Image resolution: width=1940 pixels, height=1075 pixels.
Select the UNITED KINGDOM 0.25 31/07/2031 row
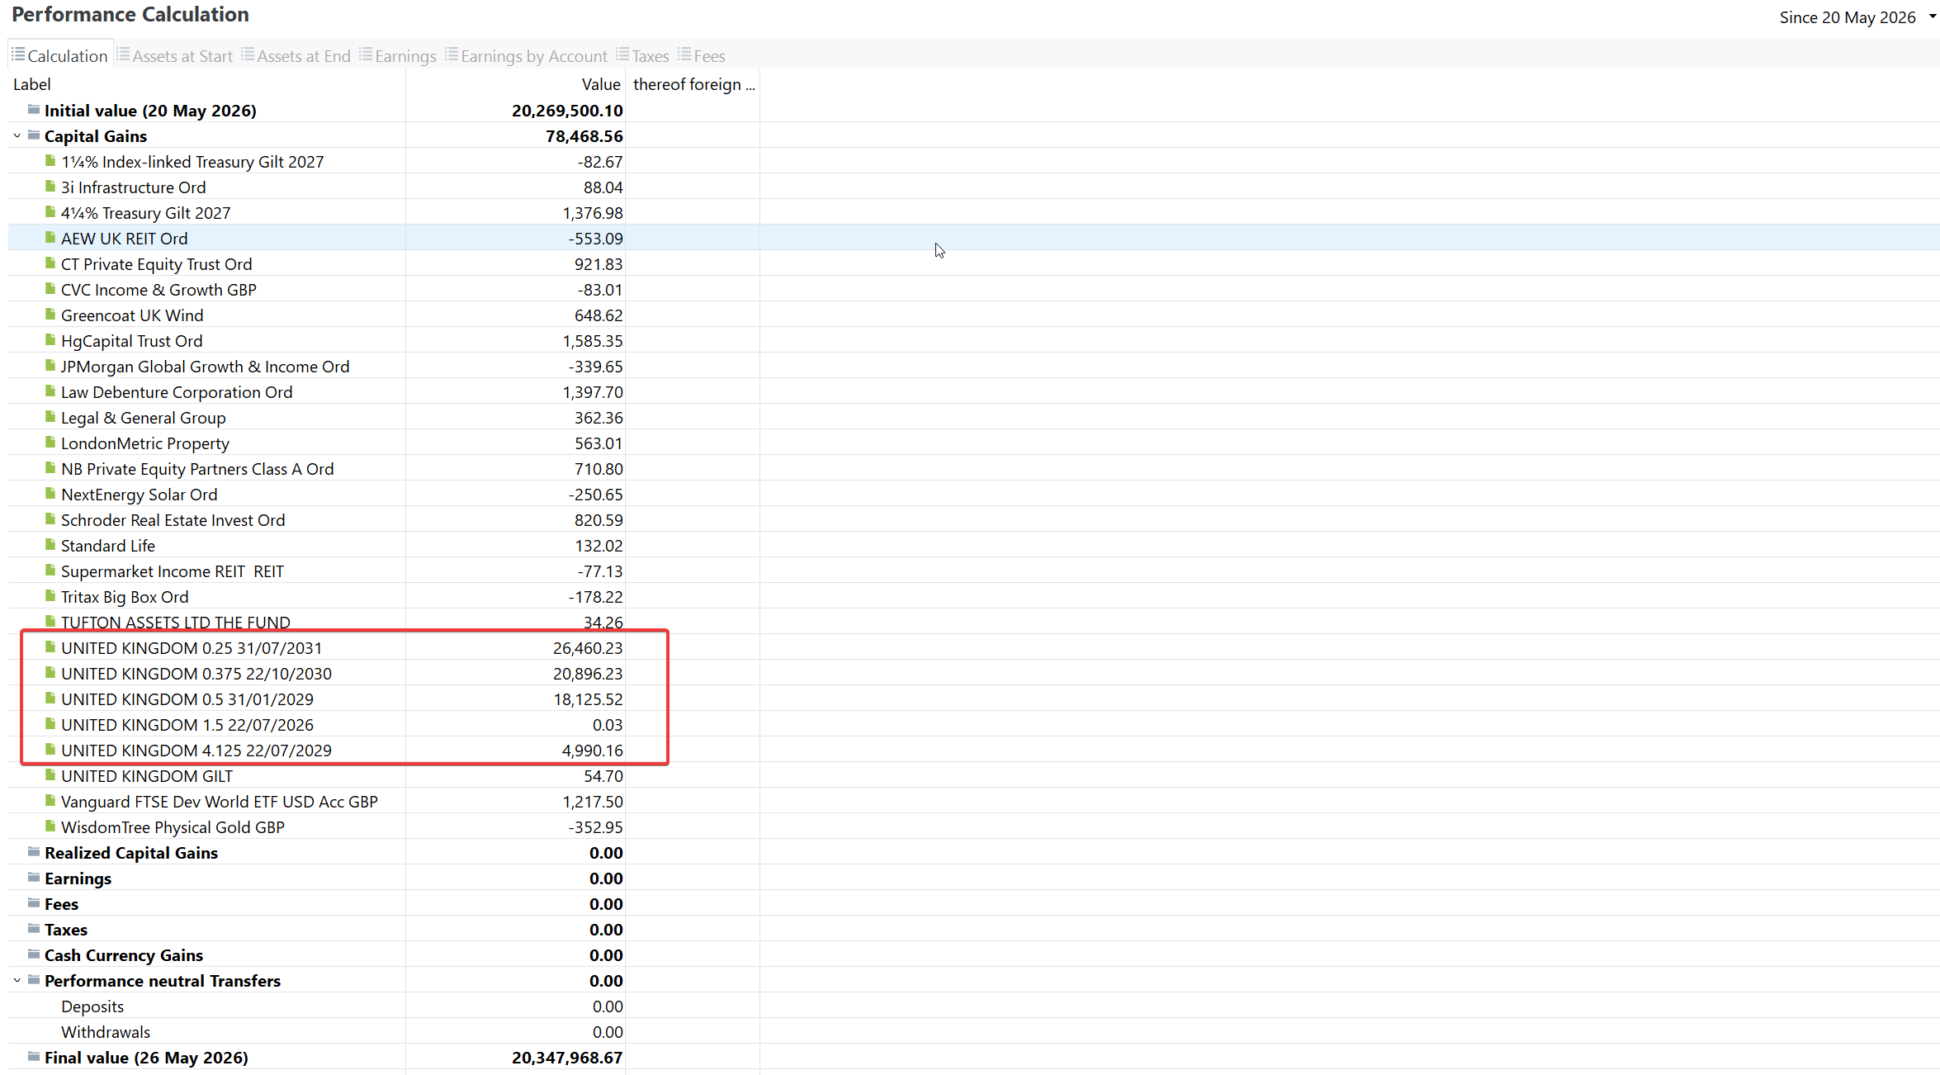click(973, 647)
